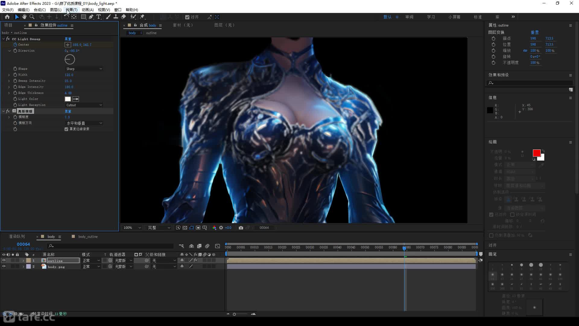Toggle 不透明度 stopwatch in properties

pos(493,63)
